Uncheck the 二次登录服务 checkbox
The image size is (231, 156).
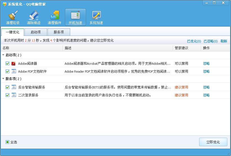(x=7, y=95)
